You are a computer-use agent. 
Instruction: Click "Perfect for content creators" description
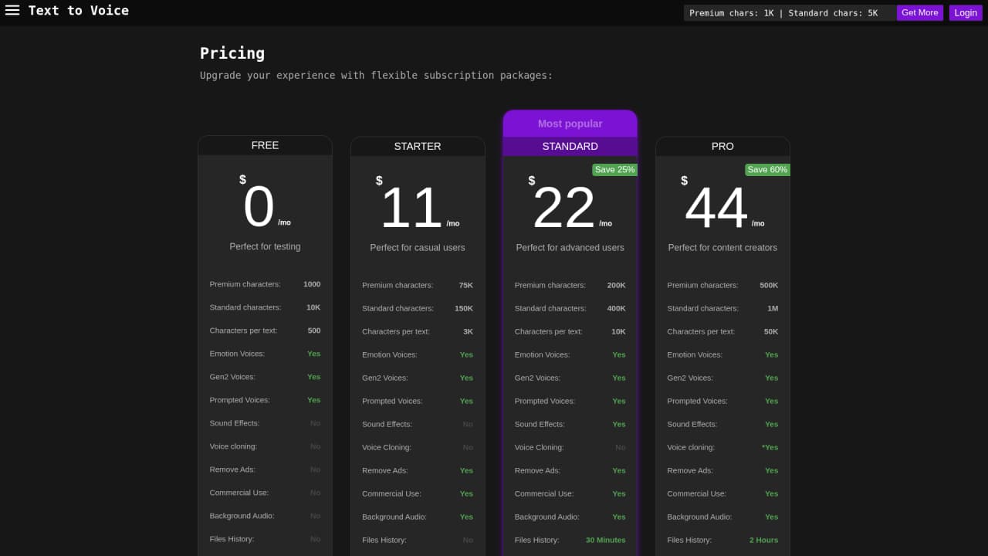pos(722,248)
